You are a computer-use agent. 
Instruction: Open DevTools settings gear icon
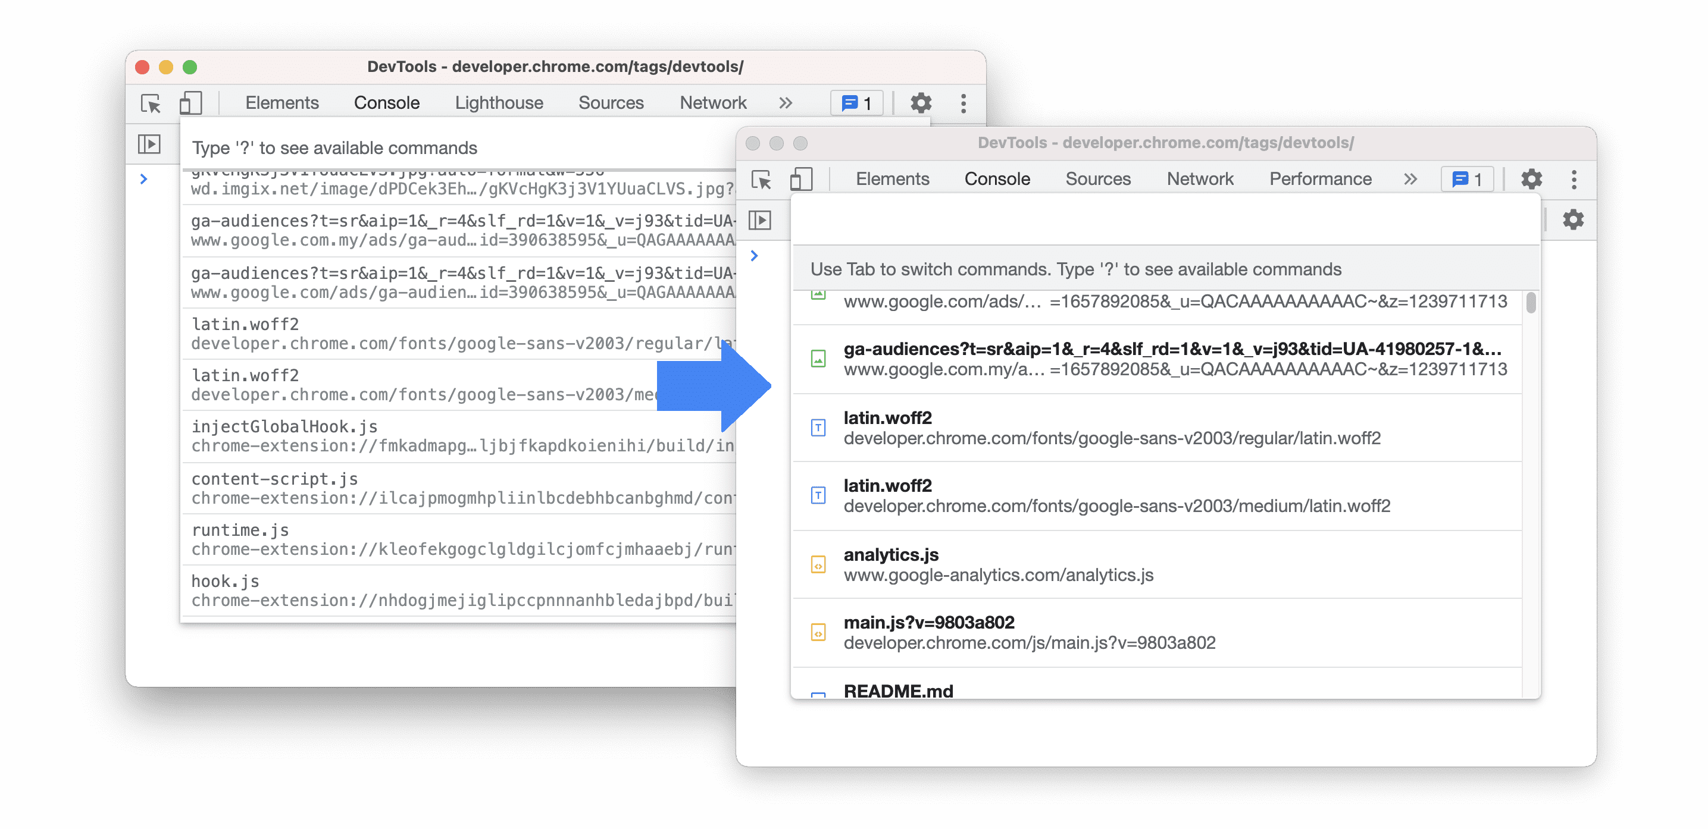pos(1531,178)
